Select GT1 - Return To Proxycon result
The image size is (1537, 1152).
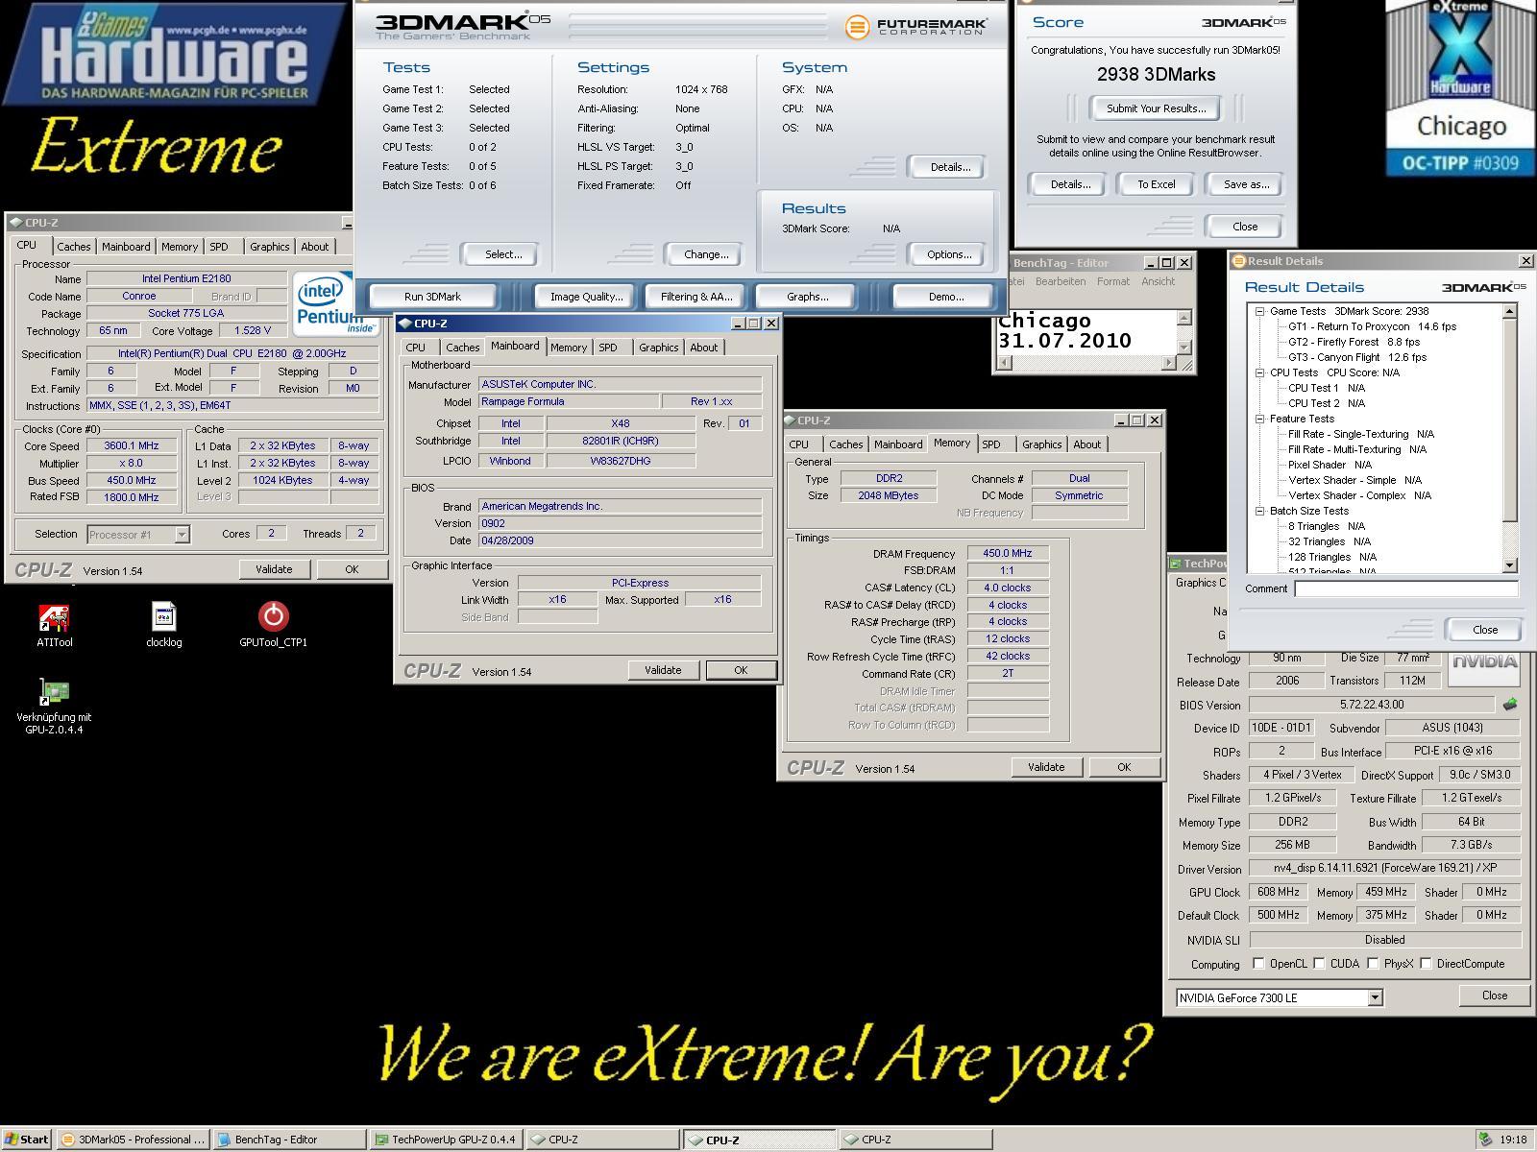pos(1372,326)
